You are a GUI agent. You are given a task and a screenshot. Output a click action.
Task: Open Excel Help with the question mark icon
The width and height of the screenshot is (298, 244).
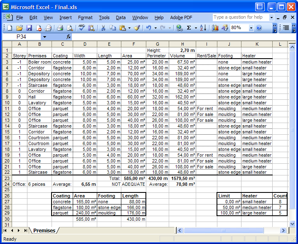pos(259,28)
